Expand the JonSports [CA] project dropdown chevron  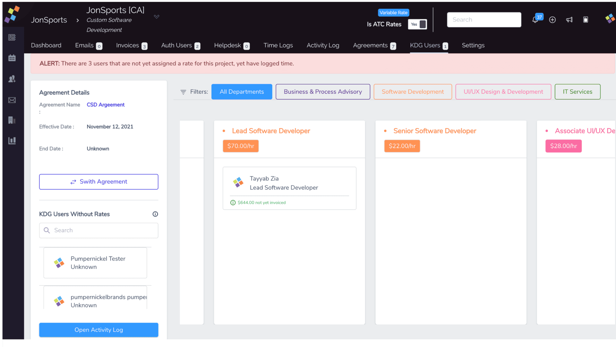click(157, 17)
